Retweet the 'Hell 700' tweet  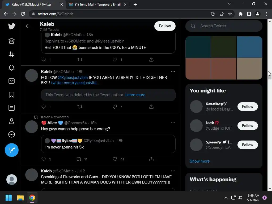(80, 59)
